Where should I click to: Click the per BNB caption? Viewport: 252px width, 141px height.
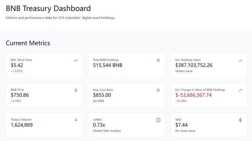pos(98,101)
